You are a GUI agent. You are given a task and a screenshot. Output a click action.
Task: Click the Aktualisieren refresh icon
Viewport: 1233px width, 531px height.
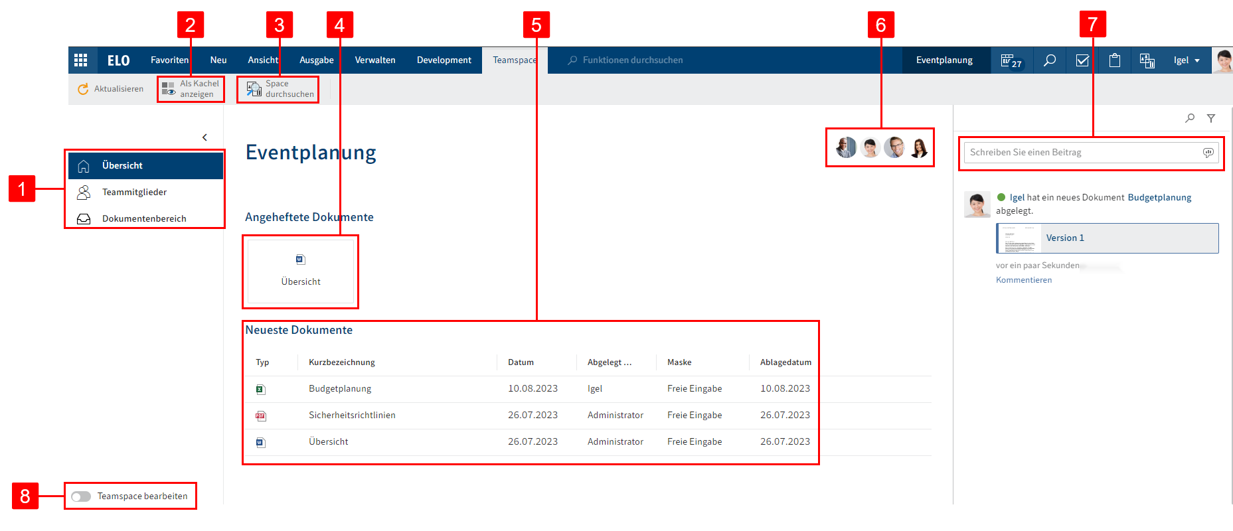point(83,89)
